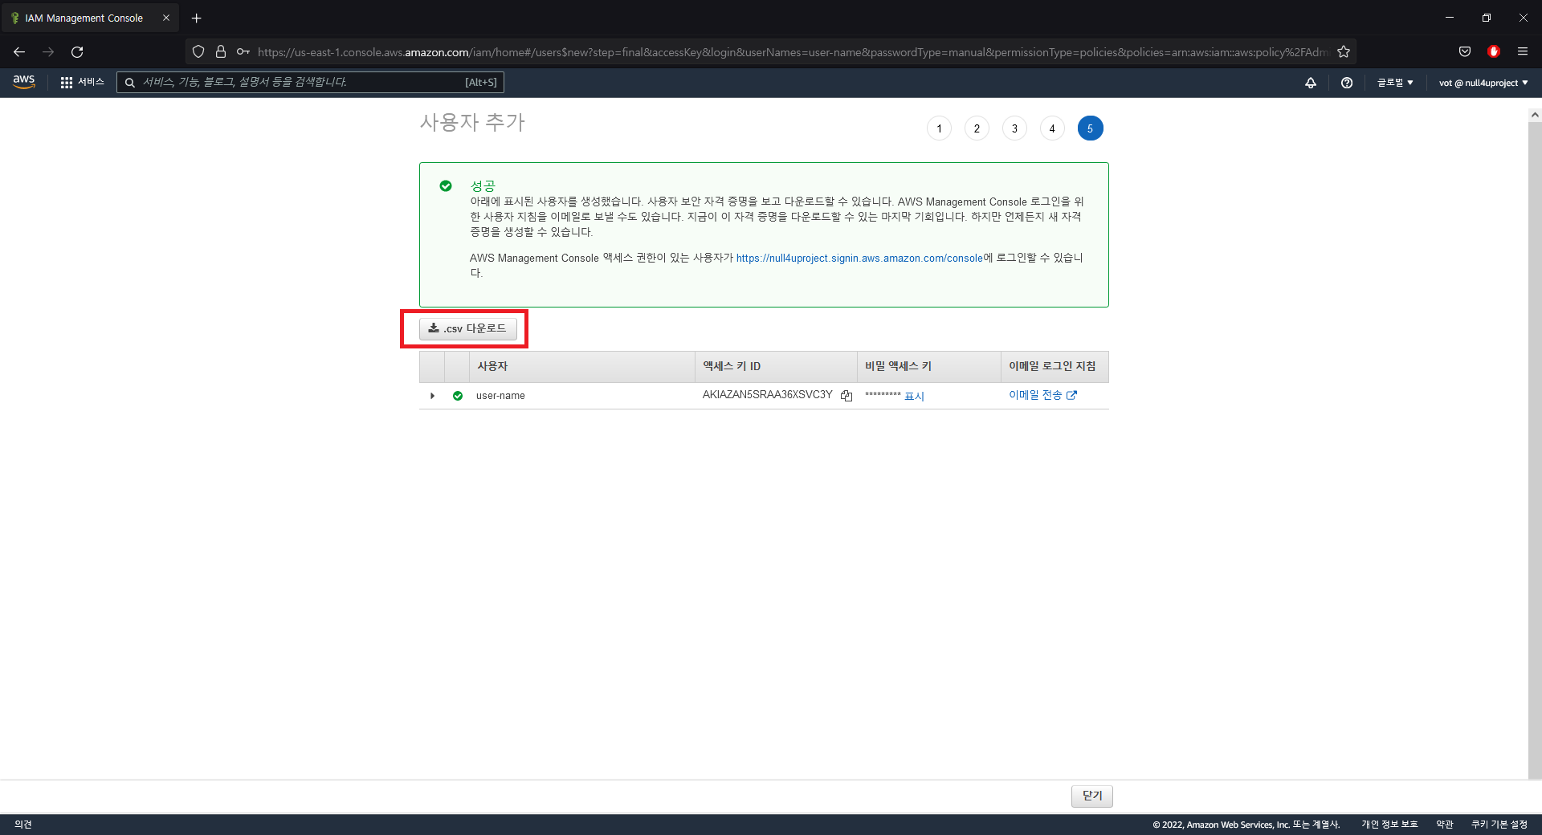Open the 개인 정보 보호 privacy link
1542x835 pixels.
coord(1389,825)
